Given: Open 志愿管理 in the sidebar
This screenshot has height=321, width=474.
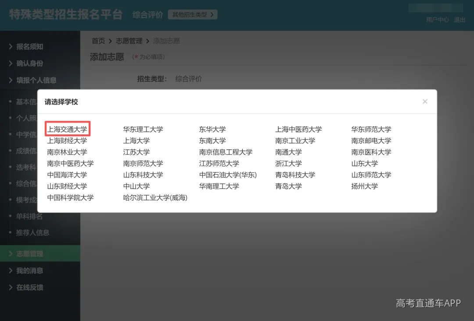Looking at the screenshot, I should [40, 254].
